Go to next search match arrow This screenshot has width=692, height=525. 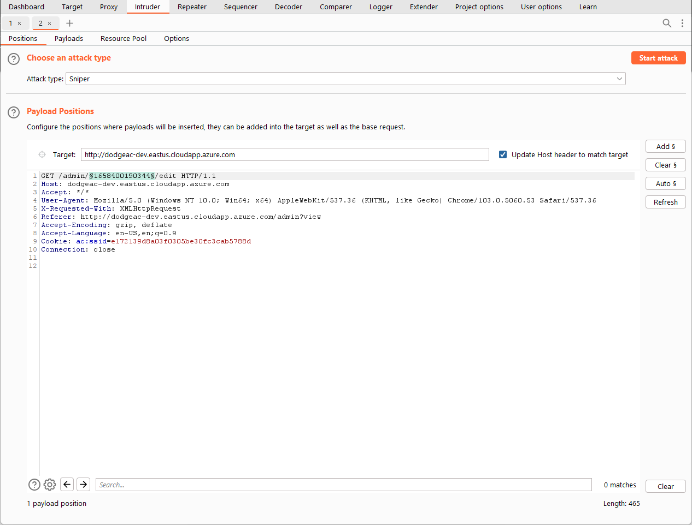tap(84, 485)
